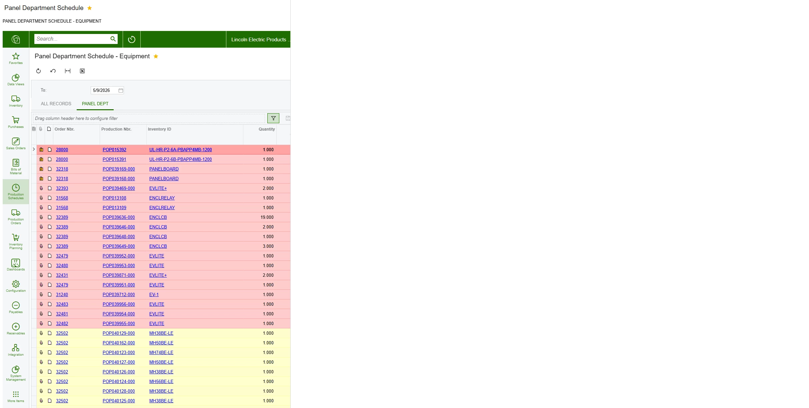
Task: Click the fit to screen columns icon
Action: click(68, 71)
